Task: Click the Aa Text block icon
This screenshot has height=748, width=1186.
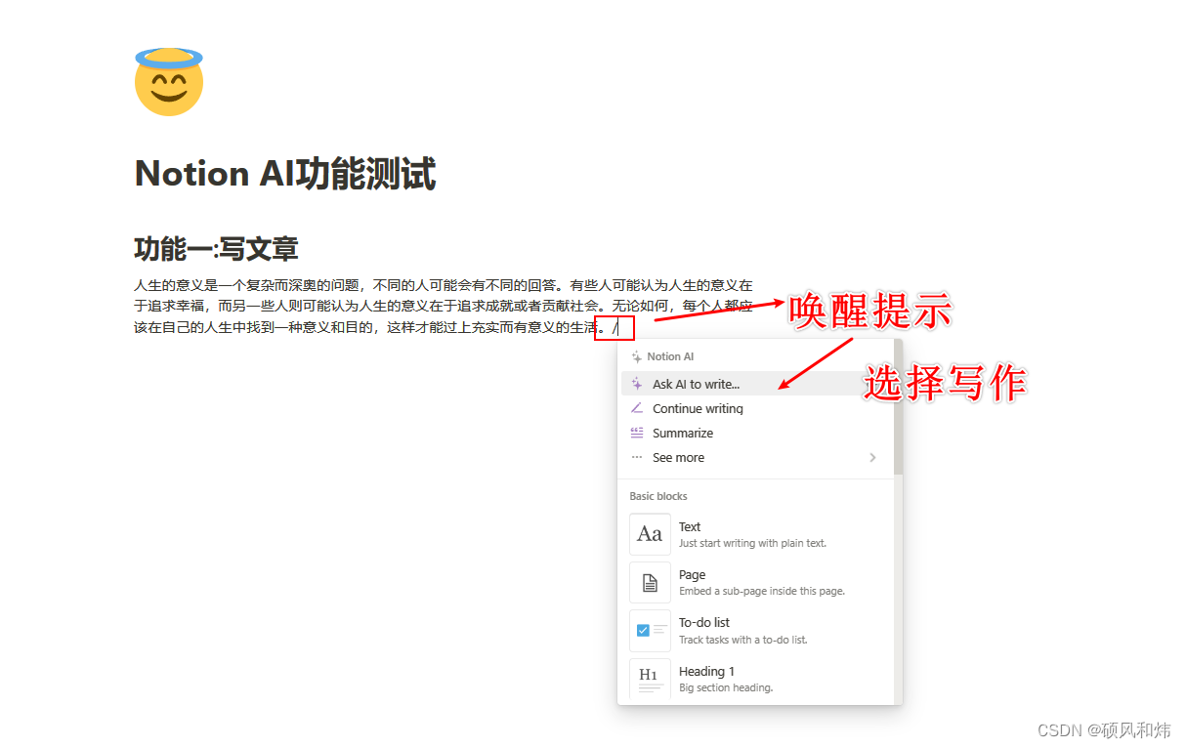Action: (650, 534)
